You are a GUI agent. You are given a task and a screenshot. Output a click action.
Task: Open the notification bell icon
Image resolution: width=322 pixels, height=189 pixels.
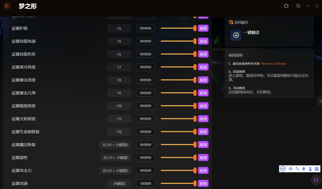pos(286,6)
